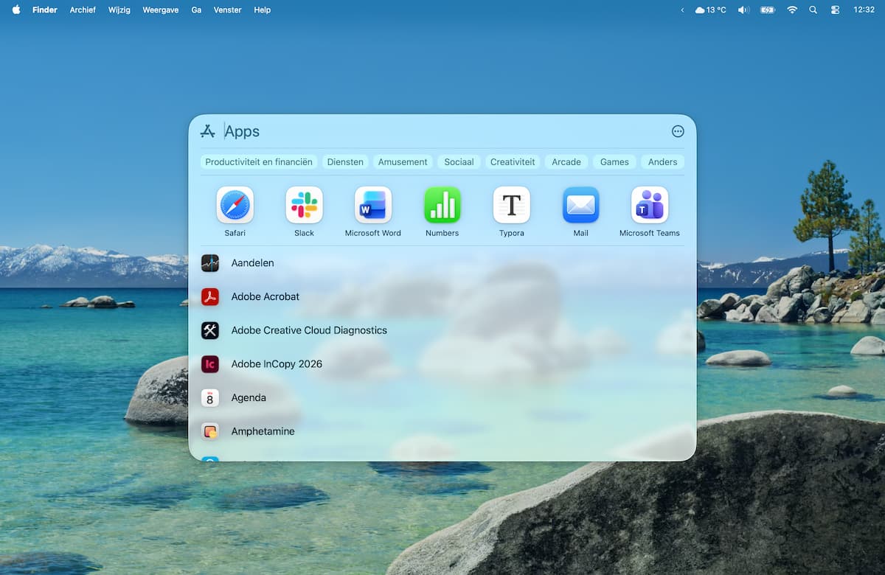
Task: Open Microsoft Teams icon
Action: click(x=650, y=205)
